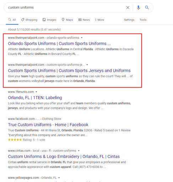Click the www.facebook.com Clothing Store breadcrumb
Screen dimensions: 173x182
click(x=34, y=119)
